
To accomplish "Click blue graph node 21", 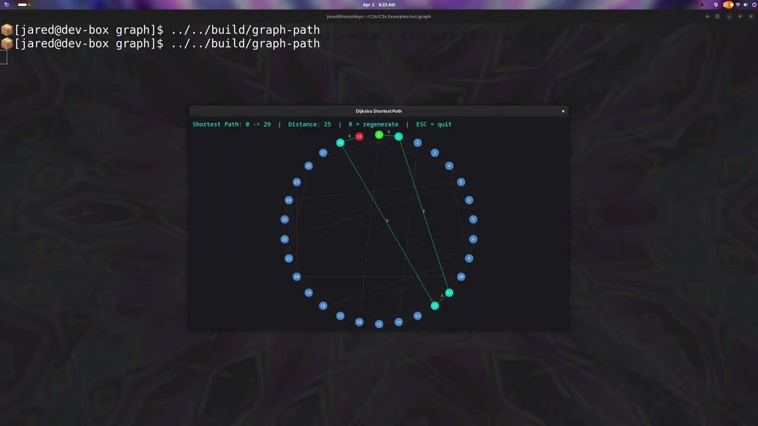I will coord(288,259).
